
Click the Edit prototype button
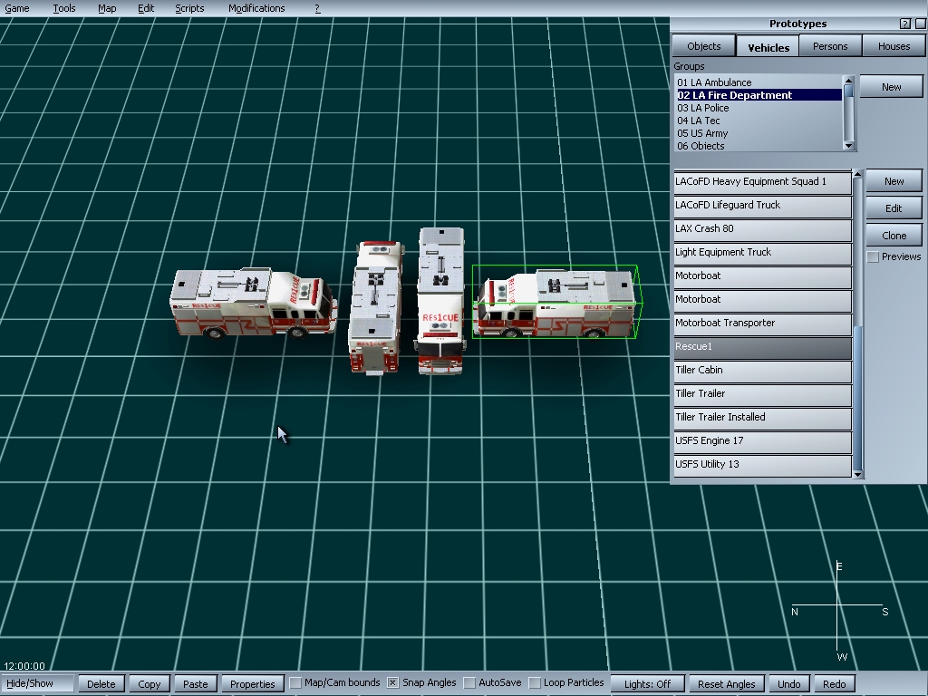click(x=894, y=208)
